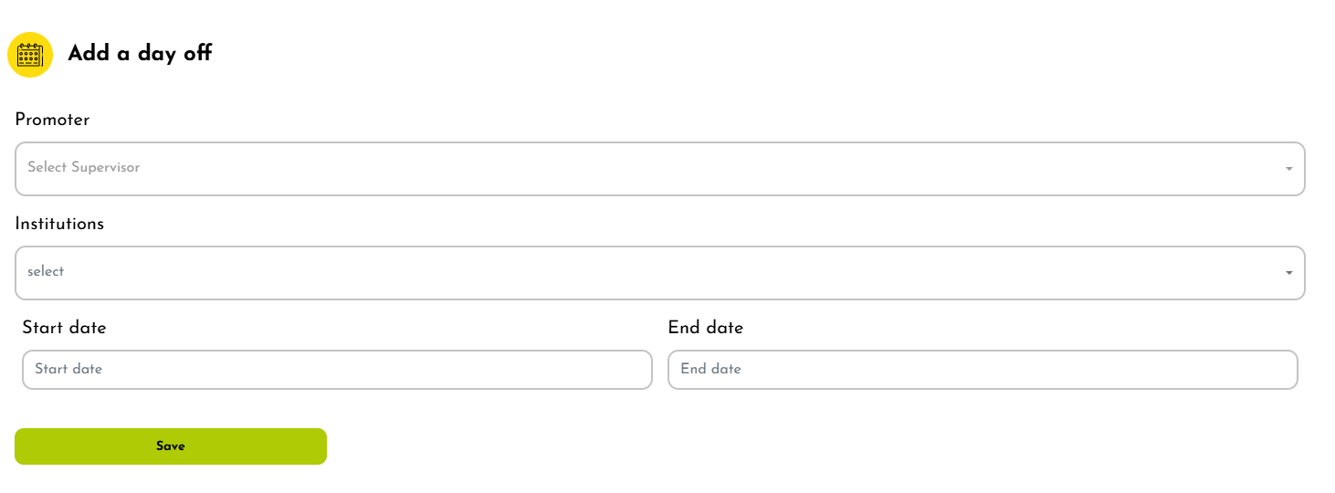1335x493 pixels.
Task: Focus the Start date input field
Action: (x=337, y=370)
